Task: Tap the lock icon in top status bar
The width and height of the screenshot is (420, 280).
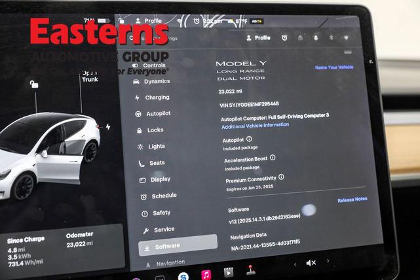Action: (x=121, y=20)
